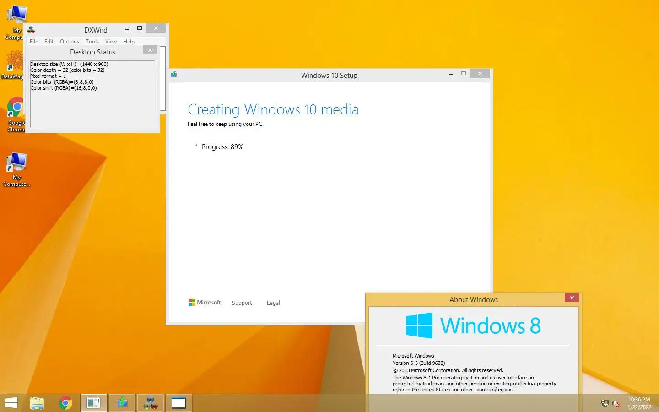
Task: Click the 'Progress: 89%' text
Action: (x=222, y=147)
